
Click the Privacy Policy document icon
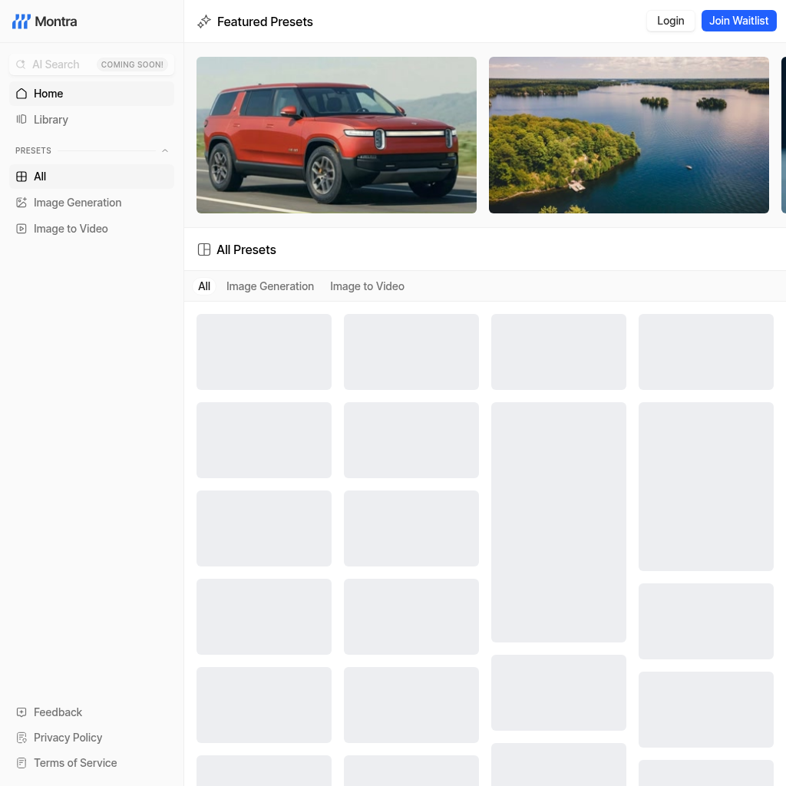click(x=21, y=738)
